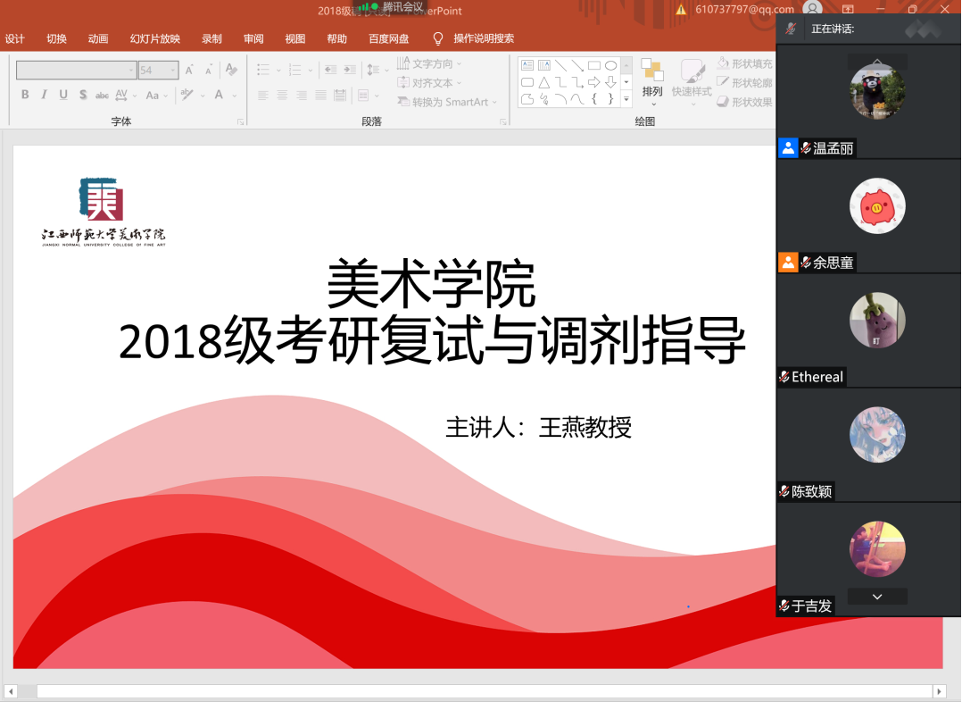962x702 pixels.
Task: Insert a text box from the shapes gallery
Action: tap(527, 65)
